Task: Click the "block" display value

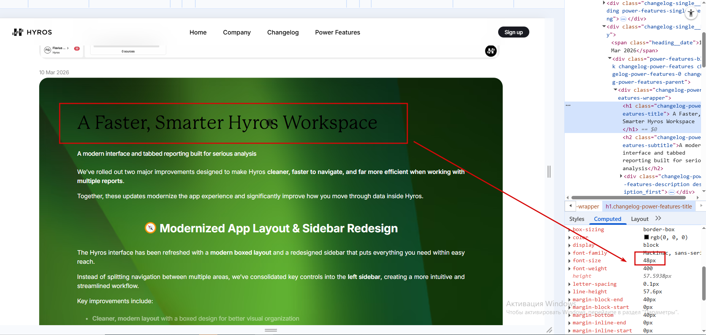Action: click(x=651, y=245)
